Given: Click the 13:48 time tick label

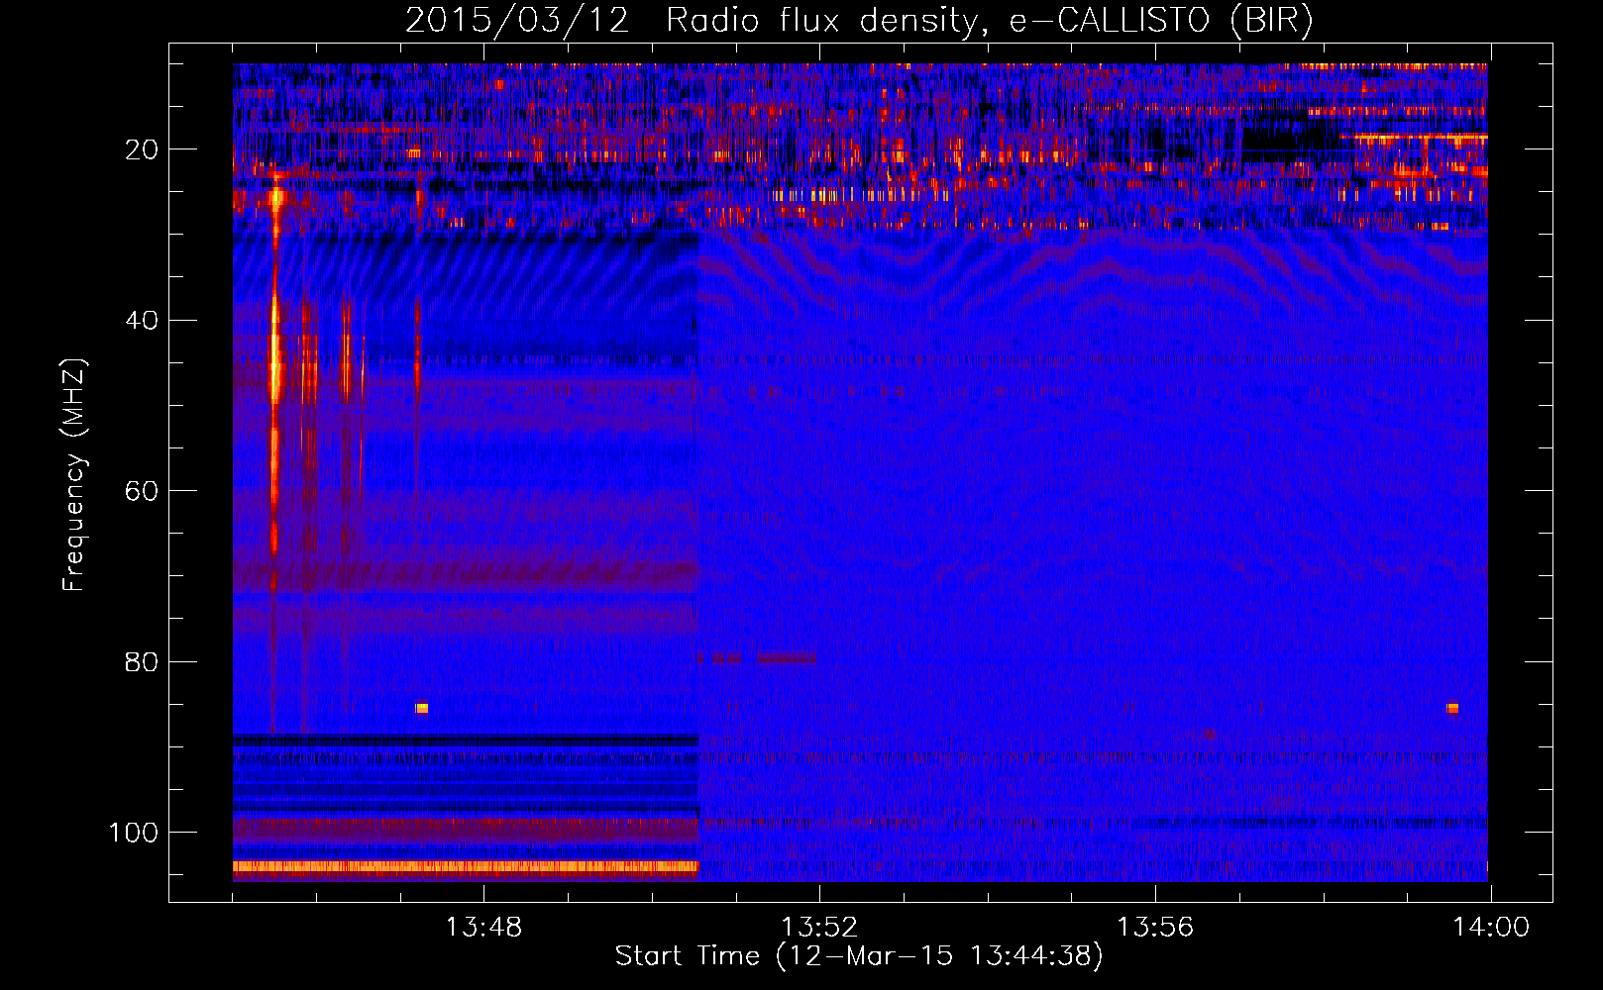Looking at the screenshot, I should coord(483,928).
